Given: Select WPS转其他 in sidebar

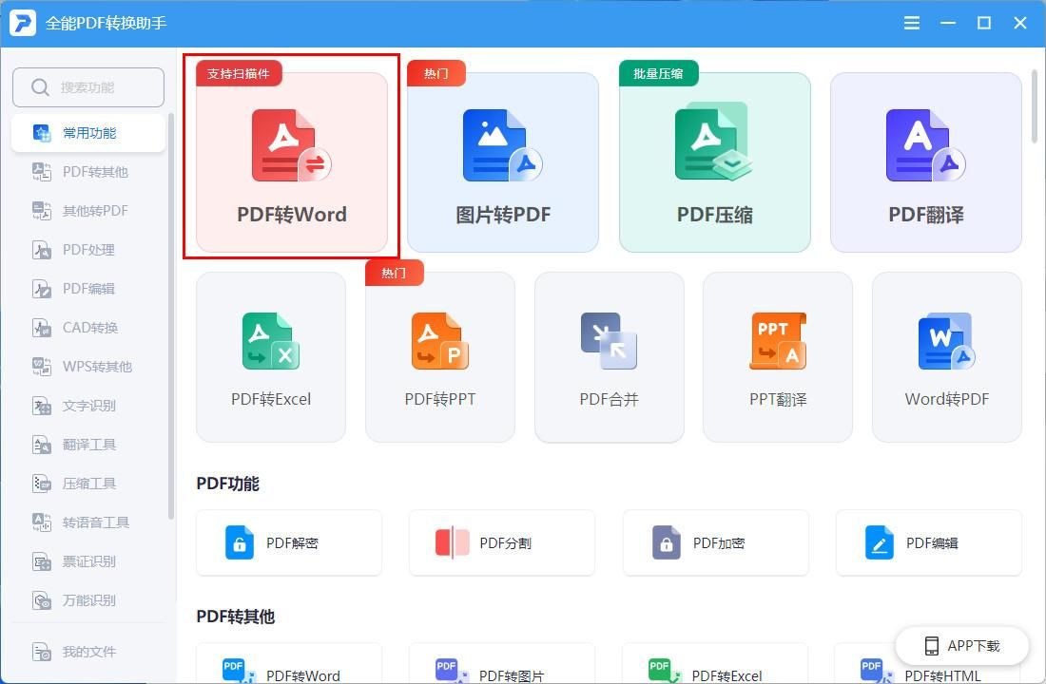Looking at the screenshot, I should click(88, 367).
